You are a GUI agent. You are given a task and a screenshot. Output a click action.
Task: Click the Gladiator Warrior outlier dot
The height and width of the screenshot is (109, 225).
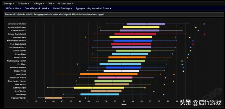[x=85, y=98]
